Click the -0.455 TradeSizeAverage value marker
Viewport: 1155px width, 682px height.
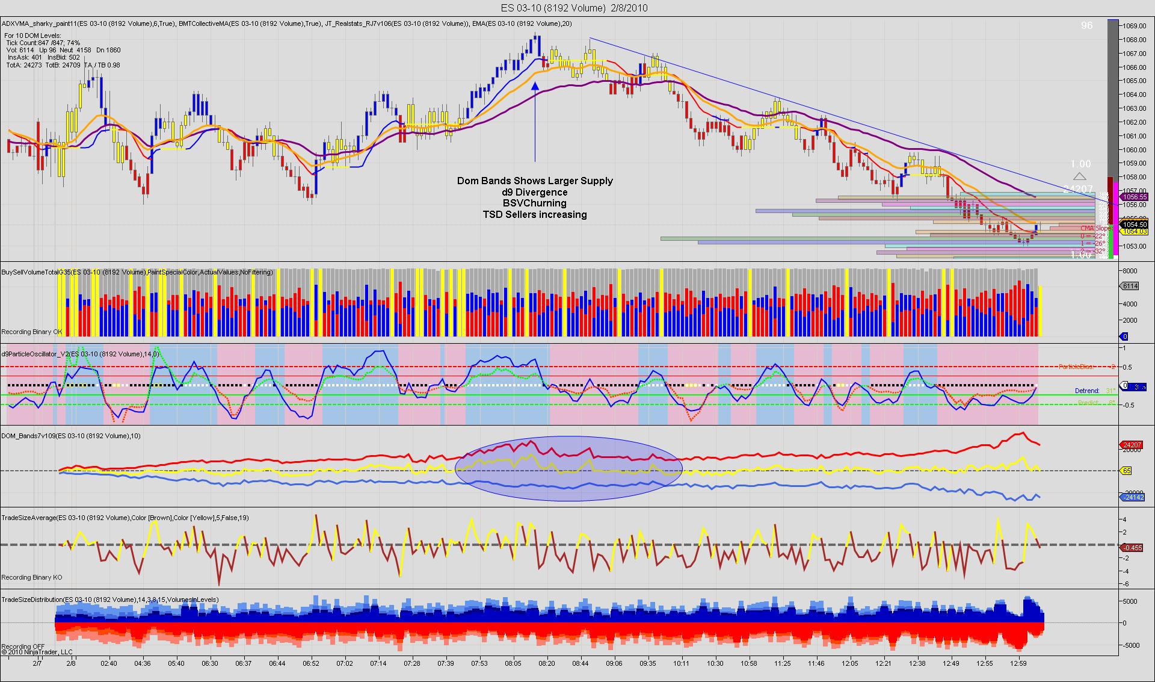point(1133,547)
